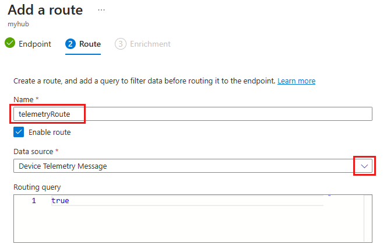The width and height of the screenshot is (387, 251).
Task: Click the 'true' text in the query
Action: (60, 201)
